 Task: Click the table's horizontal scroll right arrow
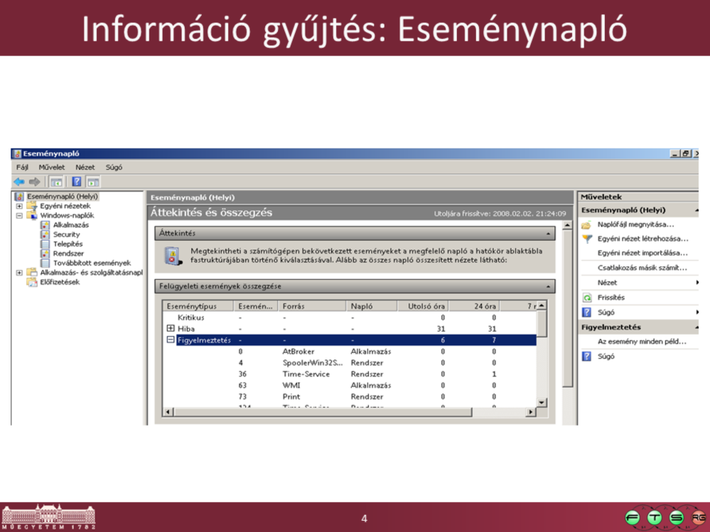click(531, 412)
